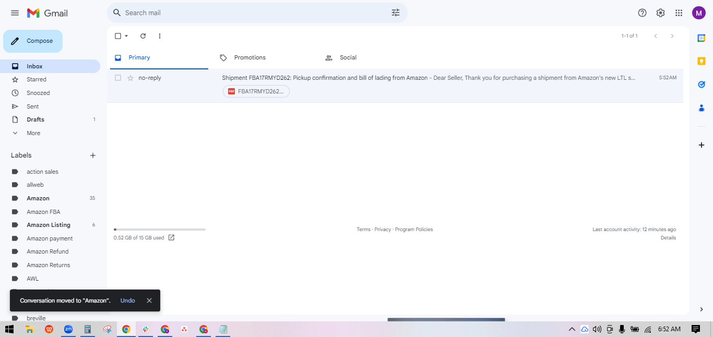Click the Gmail logo
This screenshot has width=713, height=337.
(47, 13)
